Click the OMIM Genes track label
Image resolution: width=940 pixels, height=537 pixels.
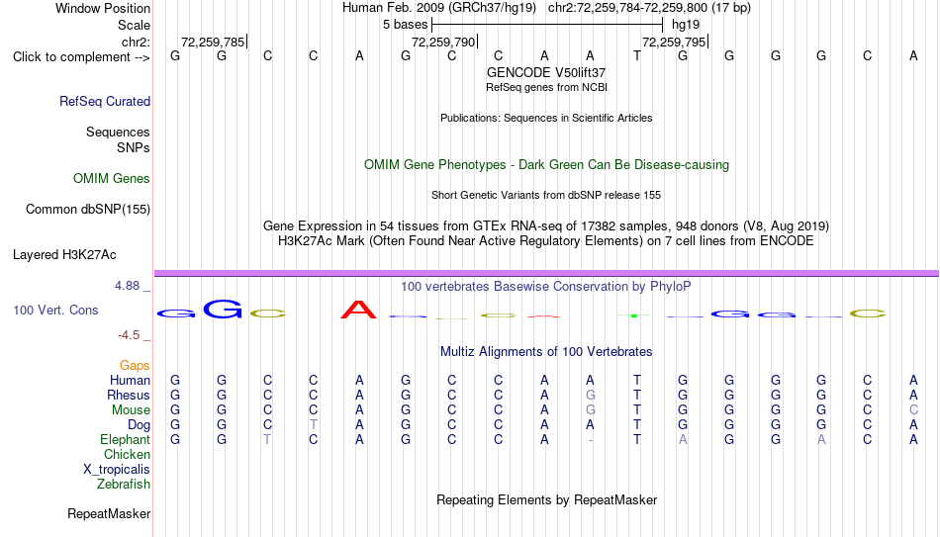click(112, 179)
